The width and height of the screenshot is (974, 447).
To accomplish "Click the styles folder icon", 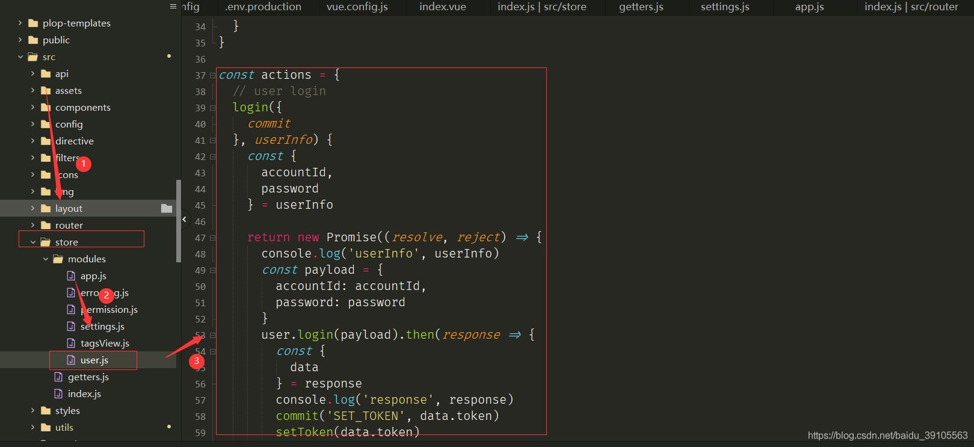I will [x=46, y=411].
